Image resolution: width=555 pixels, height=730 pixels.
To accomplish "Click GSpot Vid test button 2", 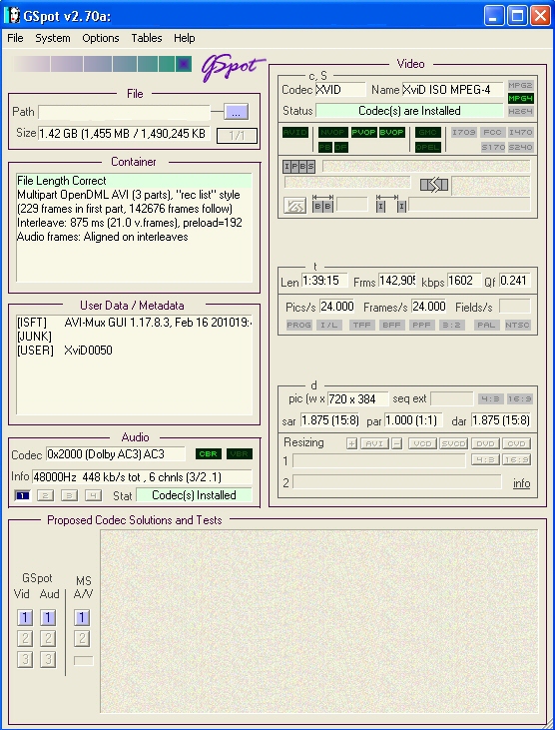I will pos(25,638).
